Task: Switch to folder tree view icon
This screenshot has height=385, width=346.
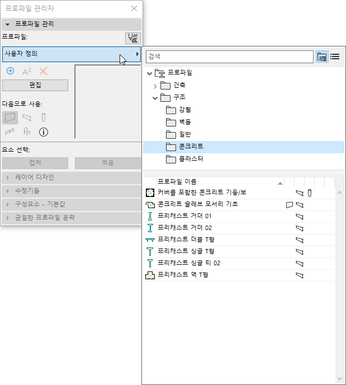Action: click(x=322, y=57)
